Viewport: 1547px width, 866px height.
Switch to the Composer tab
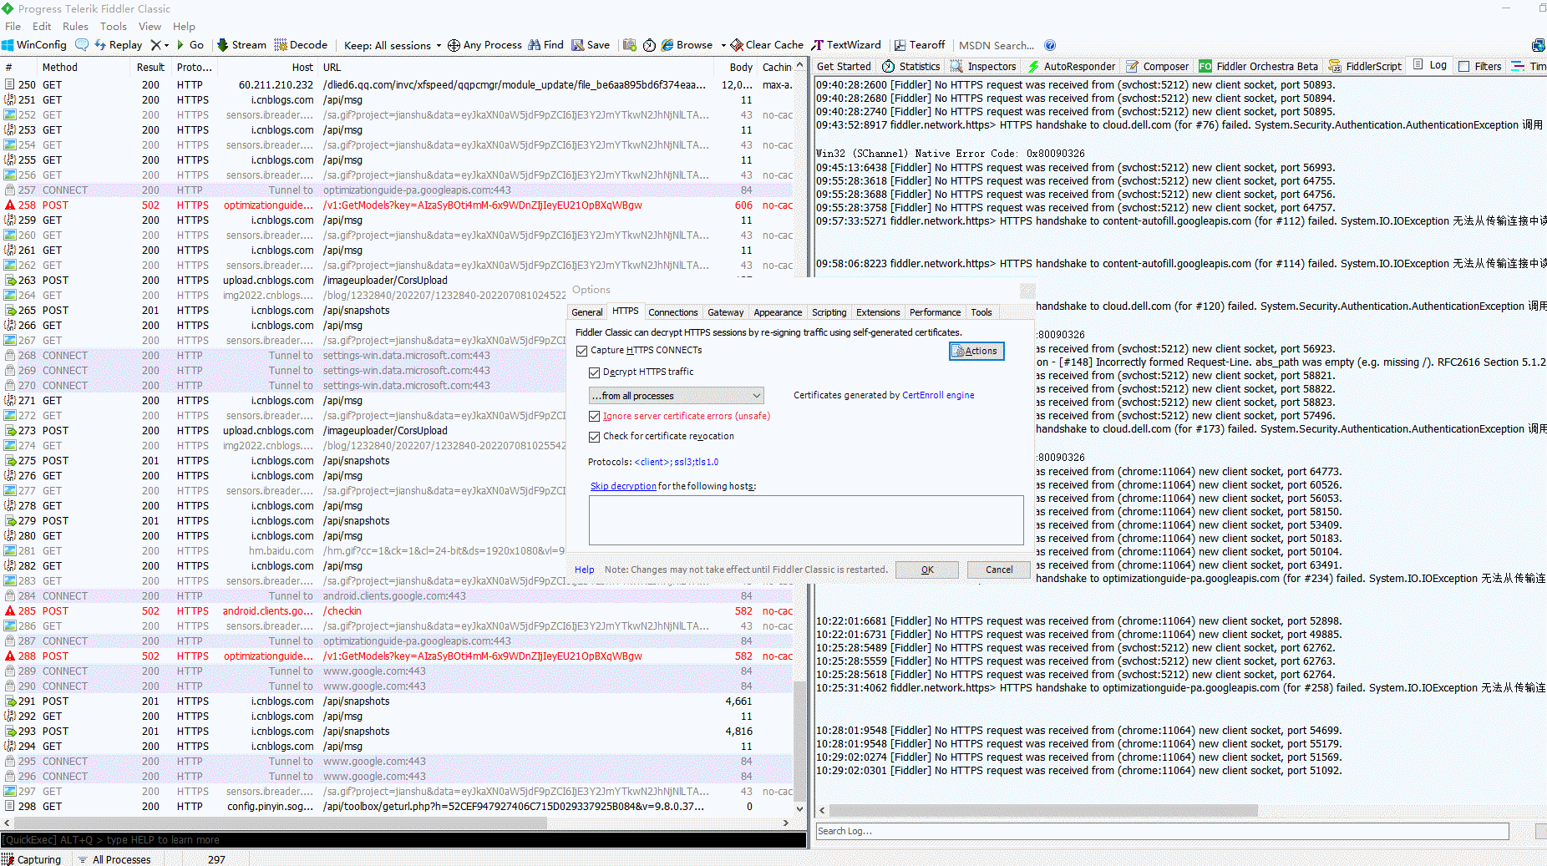tap(1157, 66)
